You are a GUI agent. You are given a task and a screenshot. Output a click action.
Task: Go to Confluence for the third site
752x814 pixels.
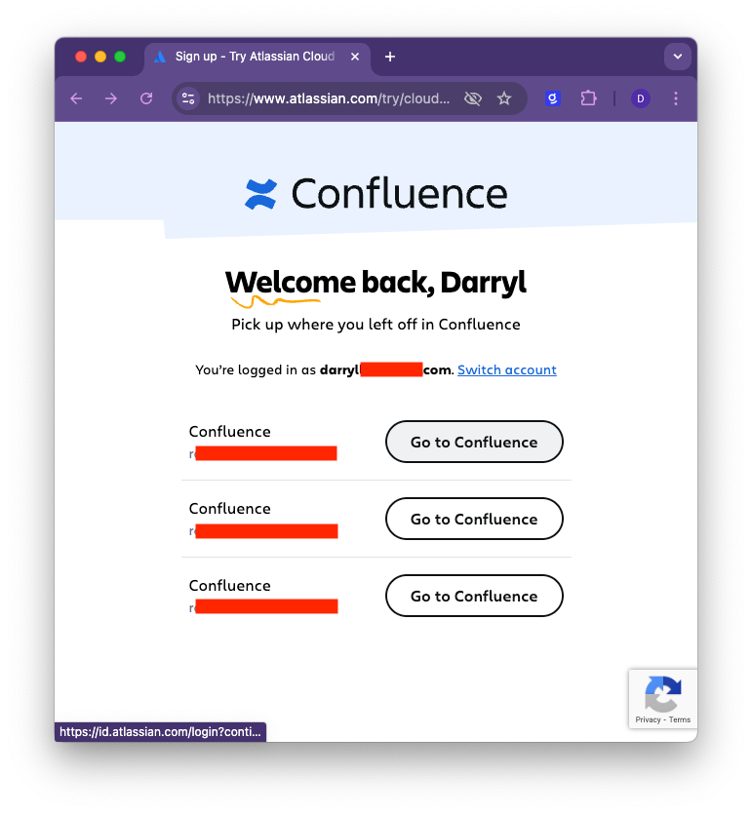click(474, 596)
